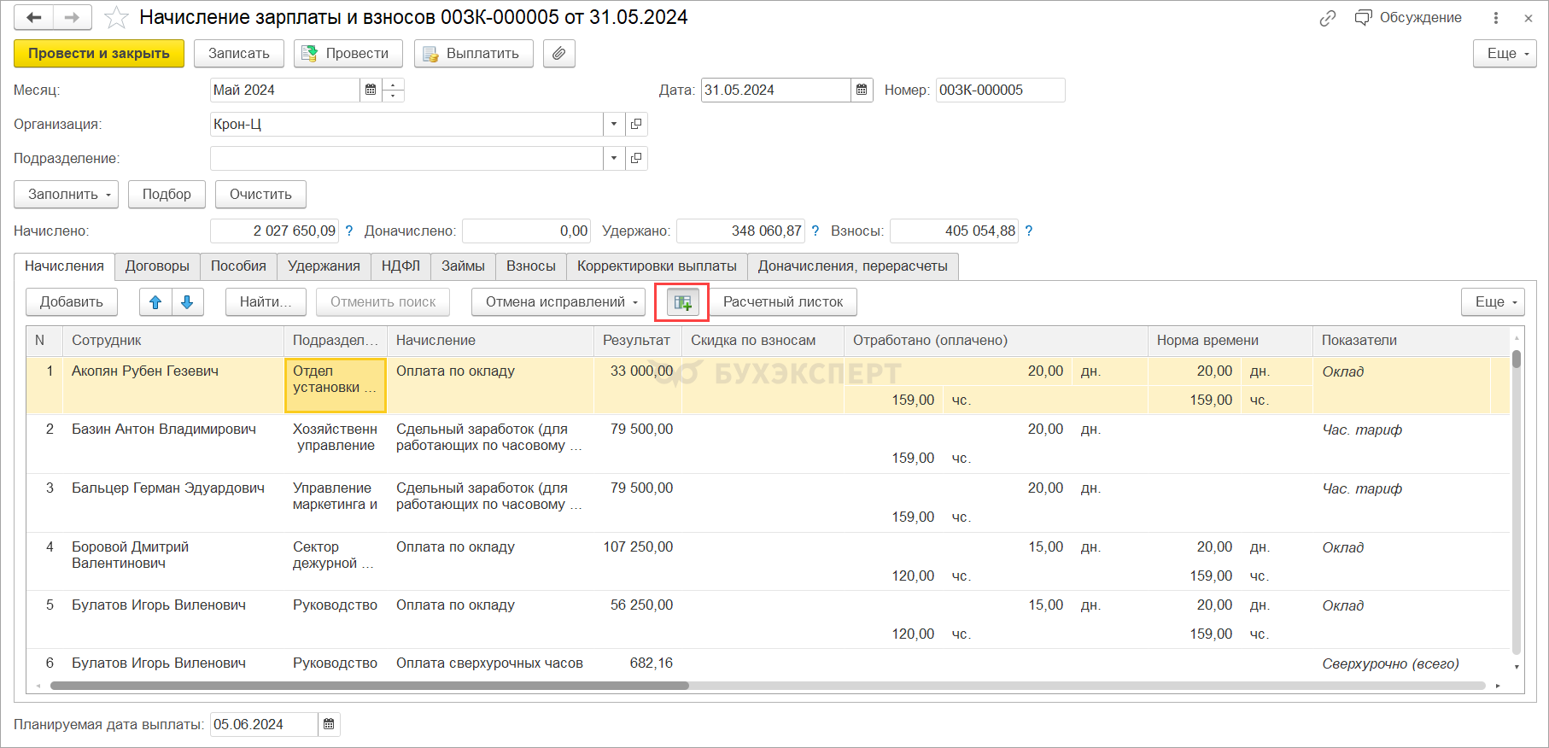
Task: Move row up with blue arrow
Action: pos(155,302)
